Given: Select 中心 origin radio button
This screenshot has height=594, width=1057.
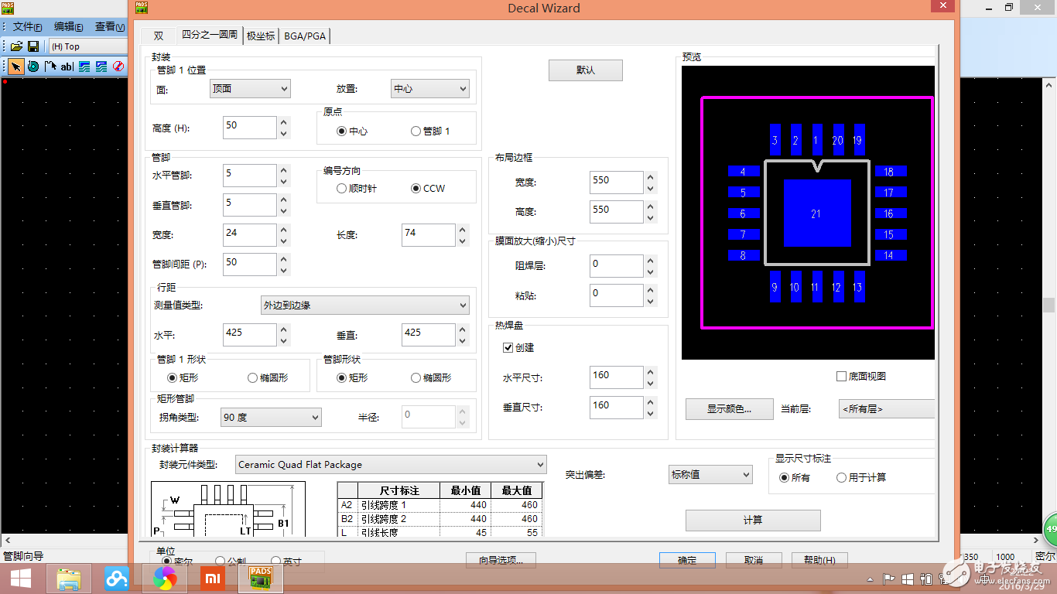Looking at the screenshot, I should click(352, 131).
